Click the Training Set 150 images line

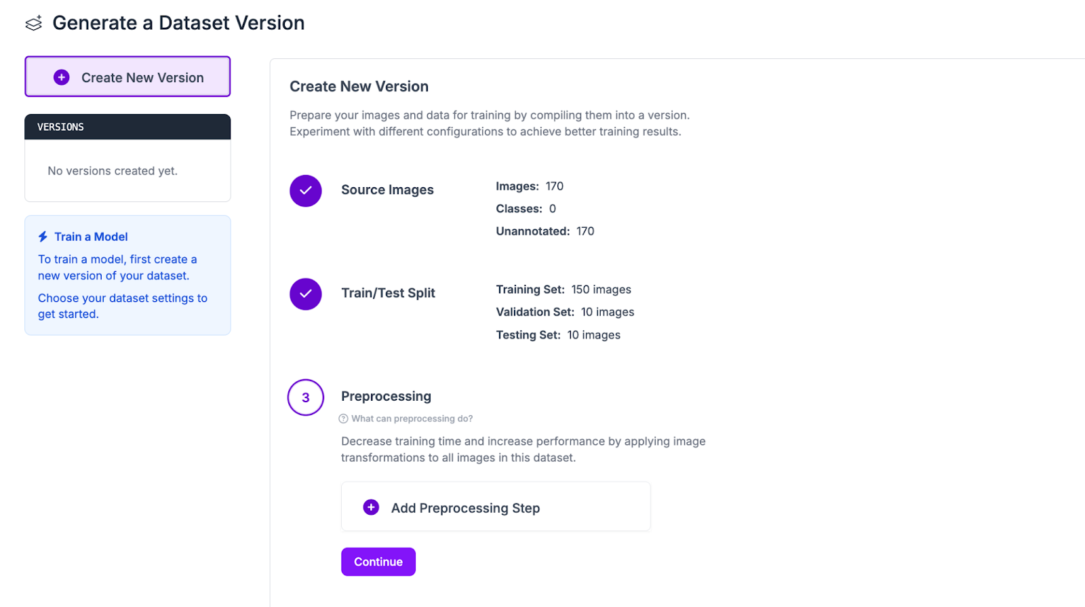(x=564, y=290)
